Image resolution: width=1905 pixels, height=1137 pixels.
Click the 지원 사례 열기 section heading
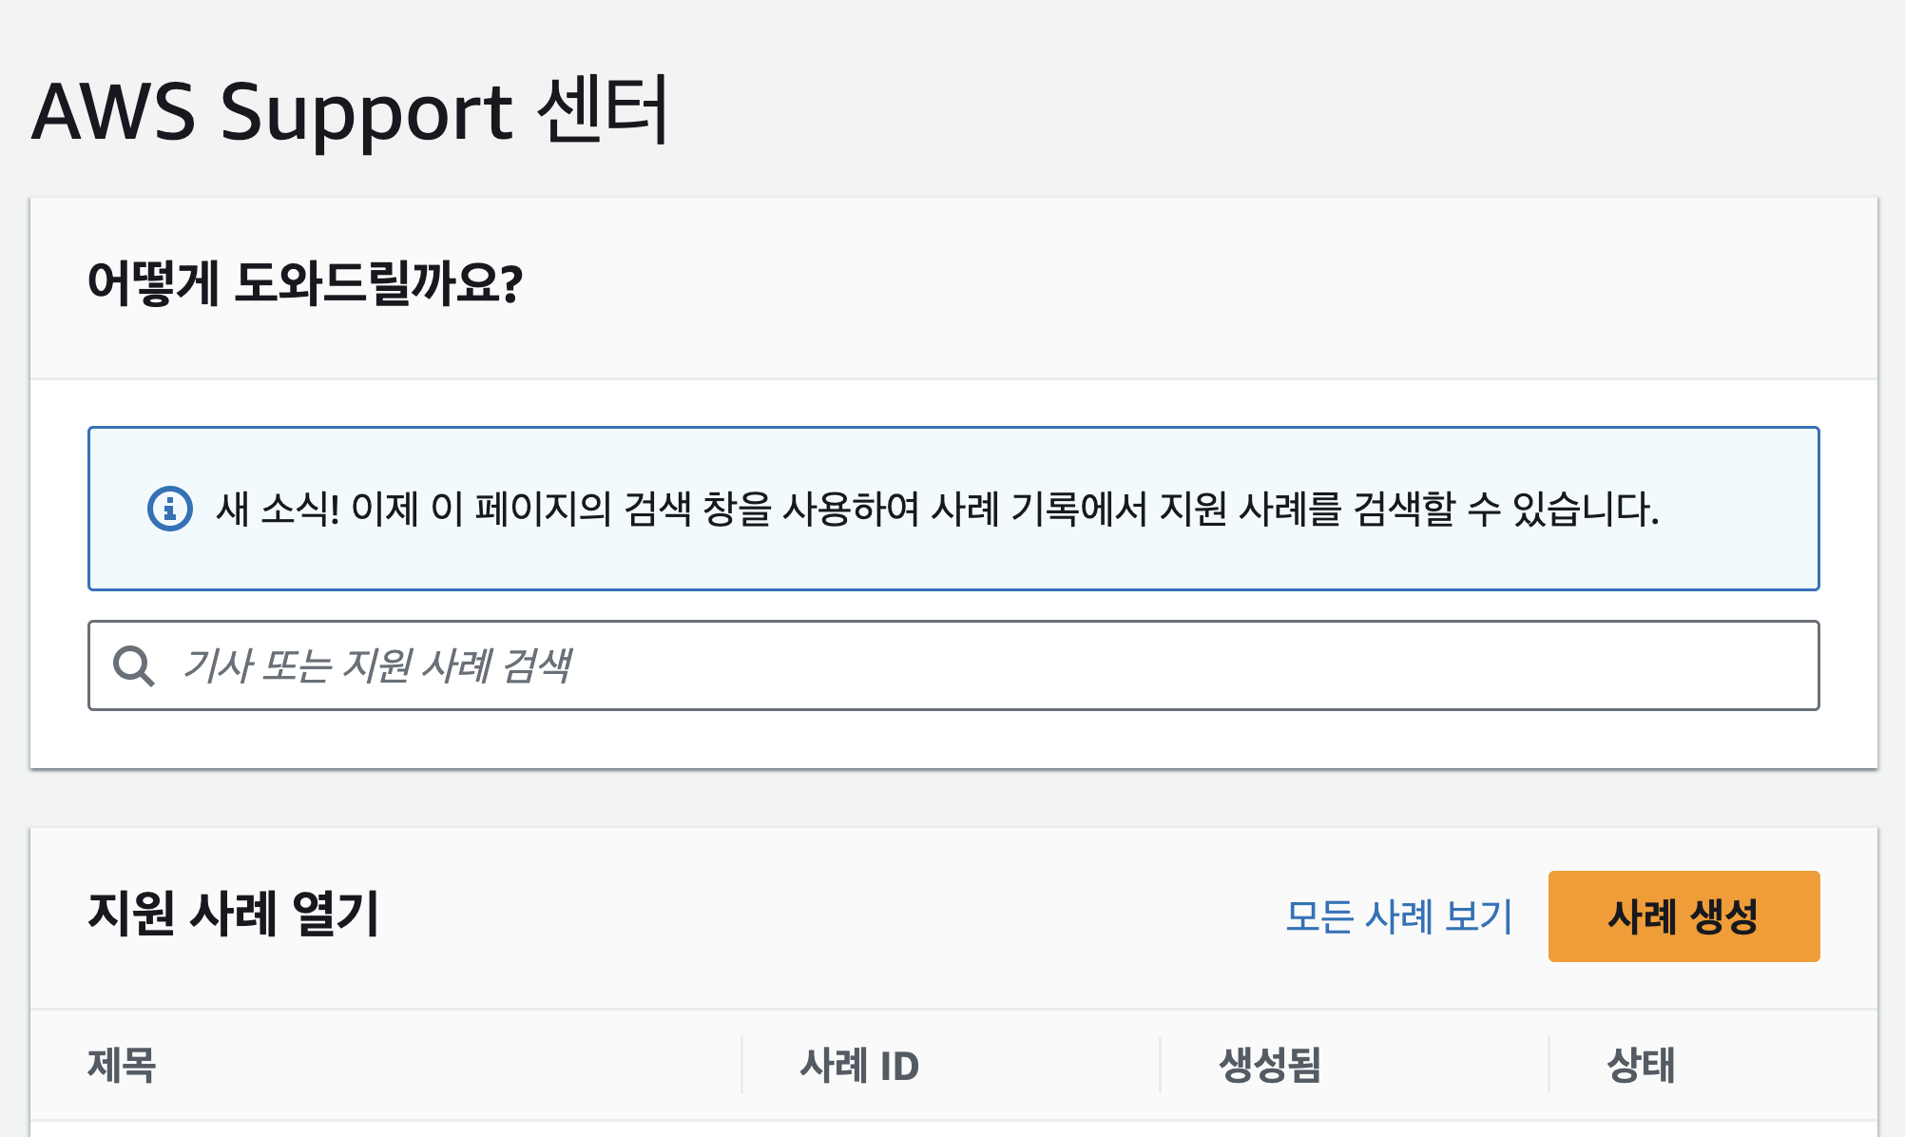point(234,914)
